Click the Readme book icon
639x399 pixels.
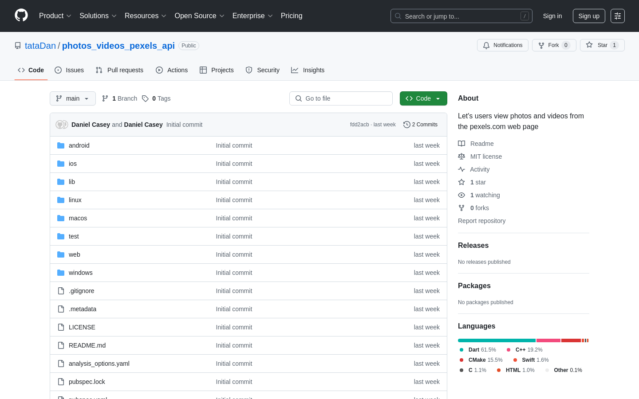point(461,144)
